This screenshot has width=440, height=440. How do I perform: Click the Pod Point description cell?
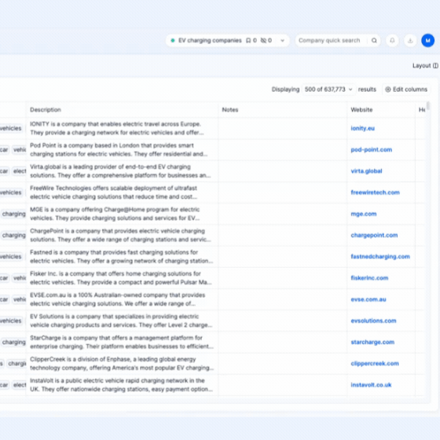(122, 149)
